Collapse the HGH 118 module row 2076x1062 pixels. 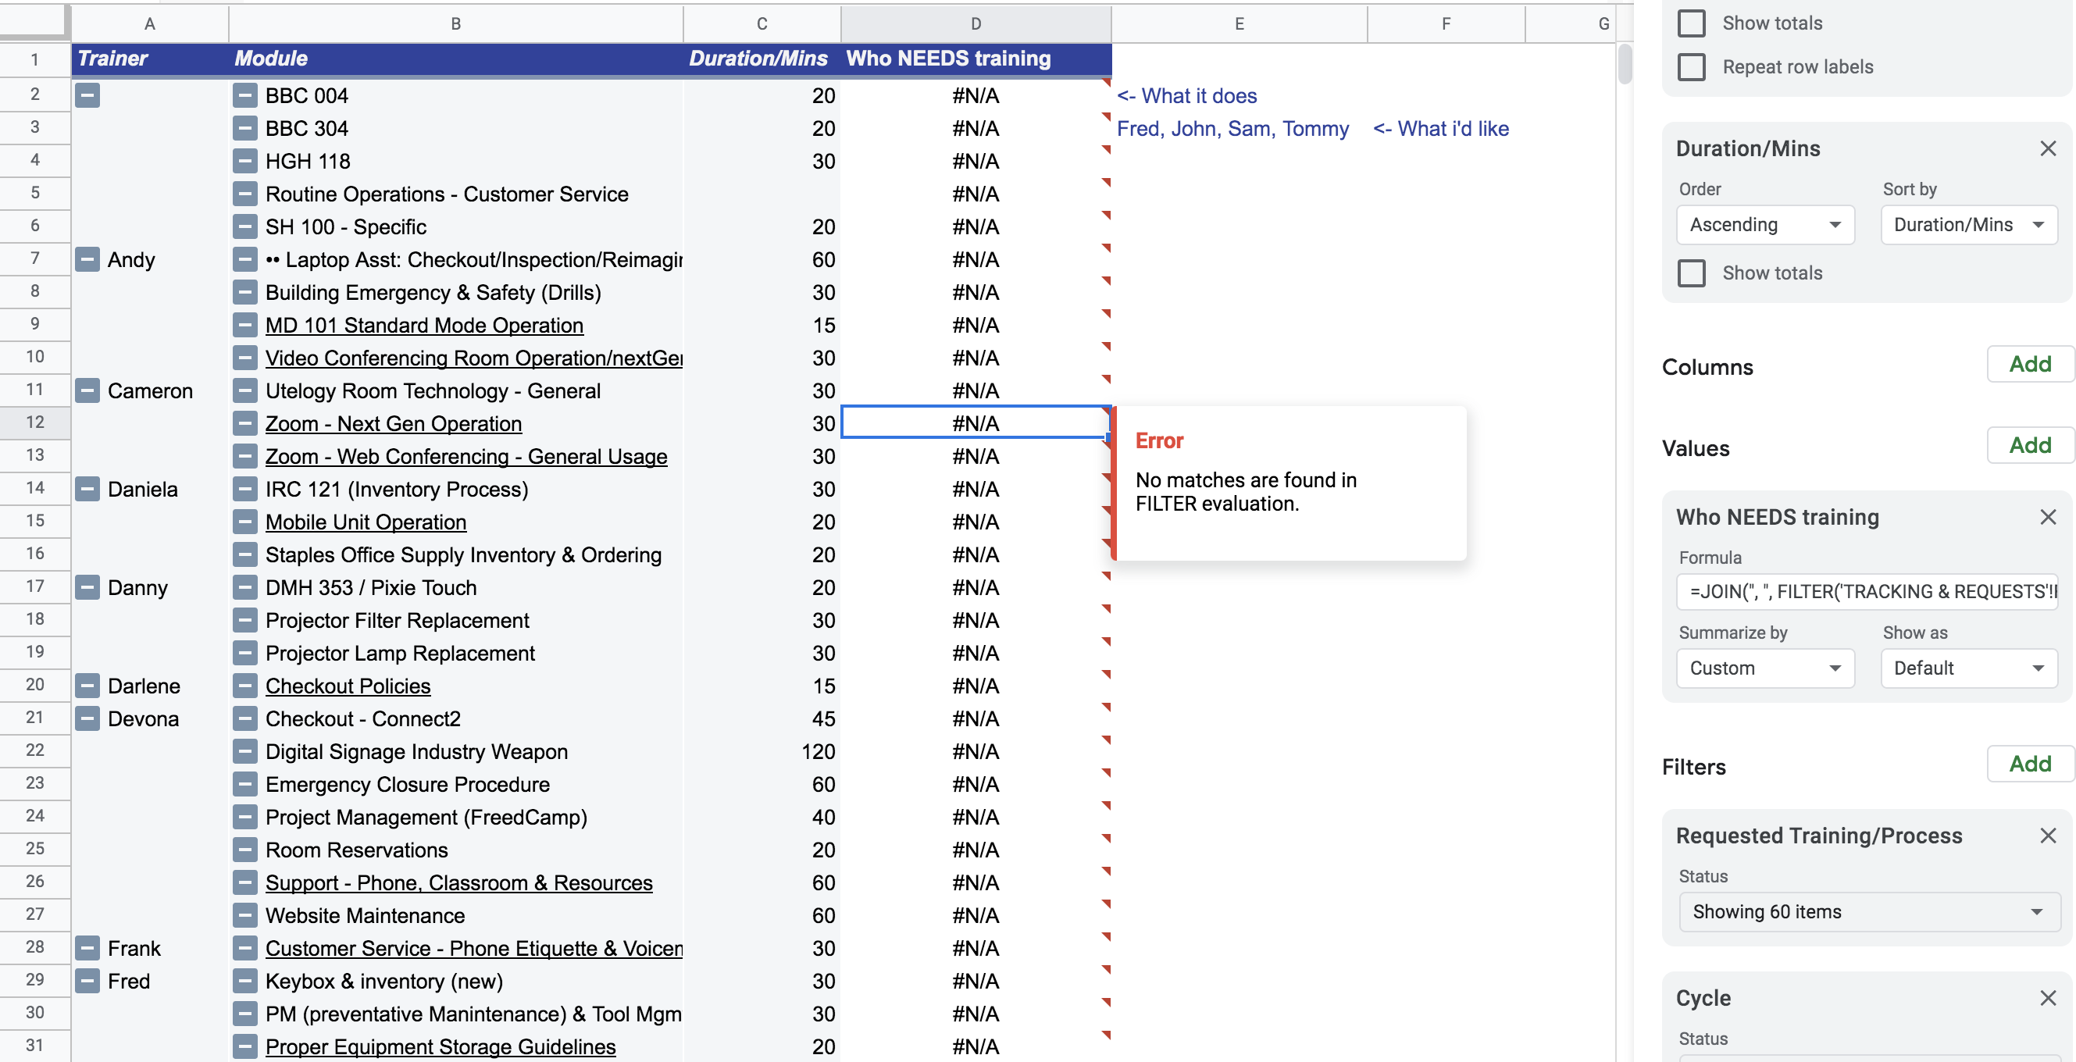(x=245, y=161)
